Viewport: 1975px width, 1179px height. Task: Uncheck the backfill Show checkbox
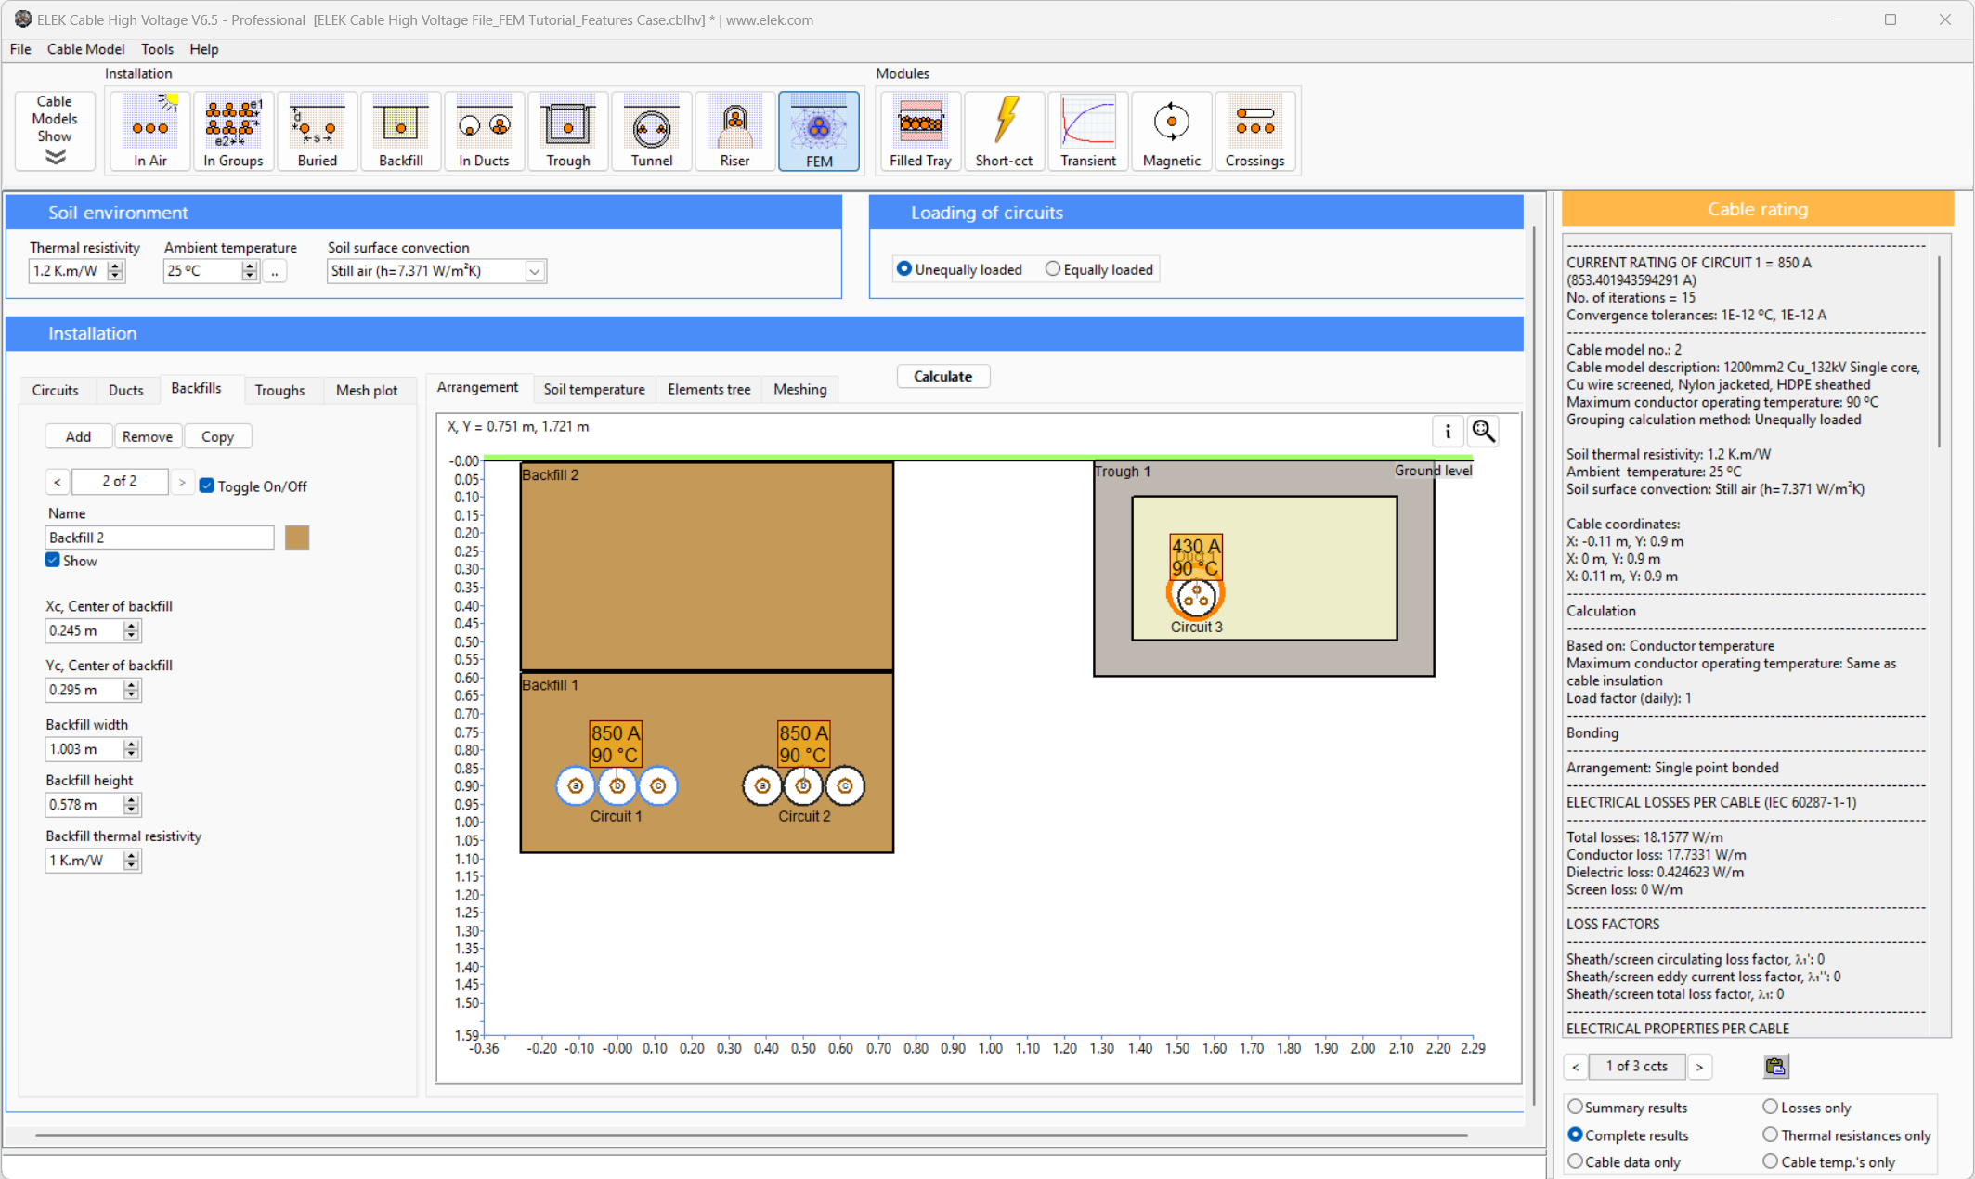click(53, 560)
